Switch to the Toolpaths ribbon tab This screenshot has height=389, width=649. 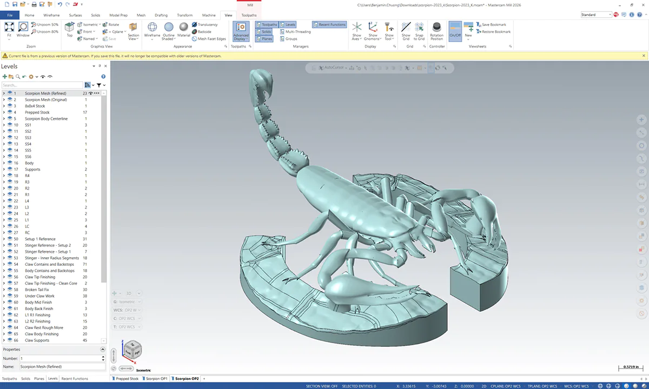coord(249,15)
